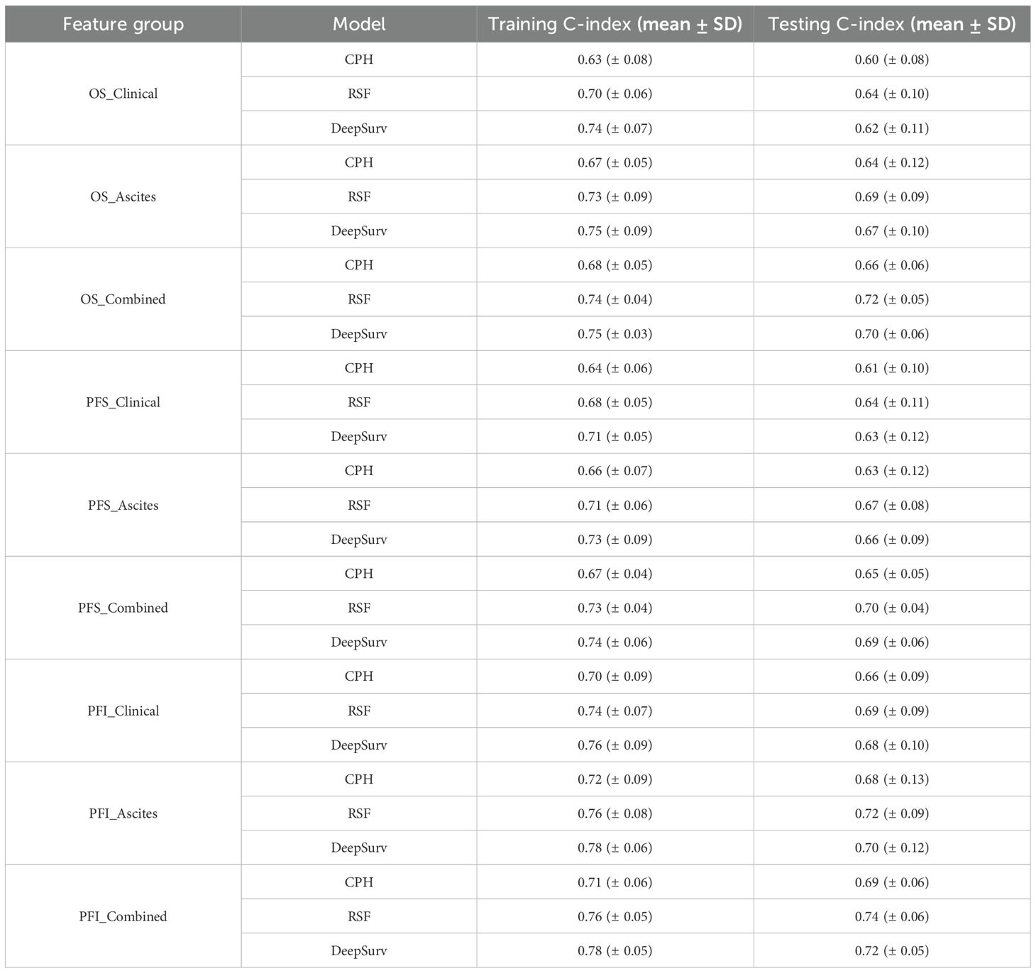Select the testing value 0.70 (± 0.04)
The width and height of the screenshot is (1036, 973).
coord(891,608)
